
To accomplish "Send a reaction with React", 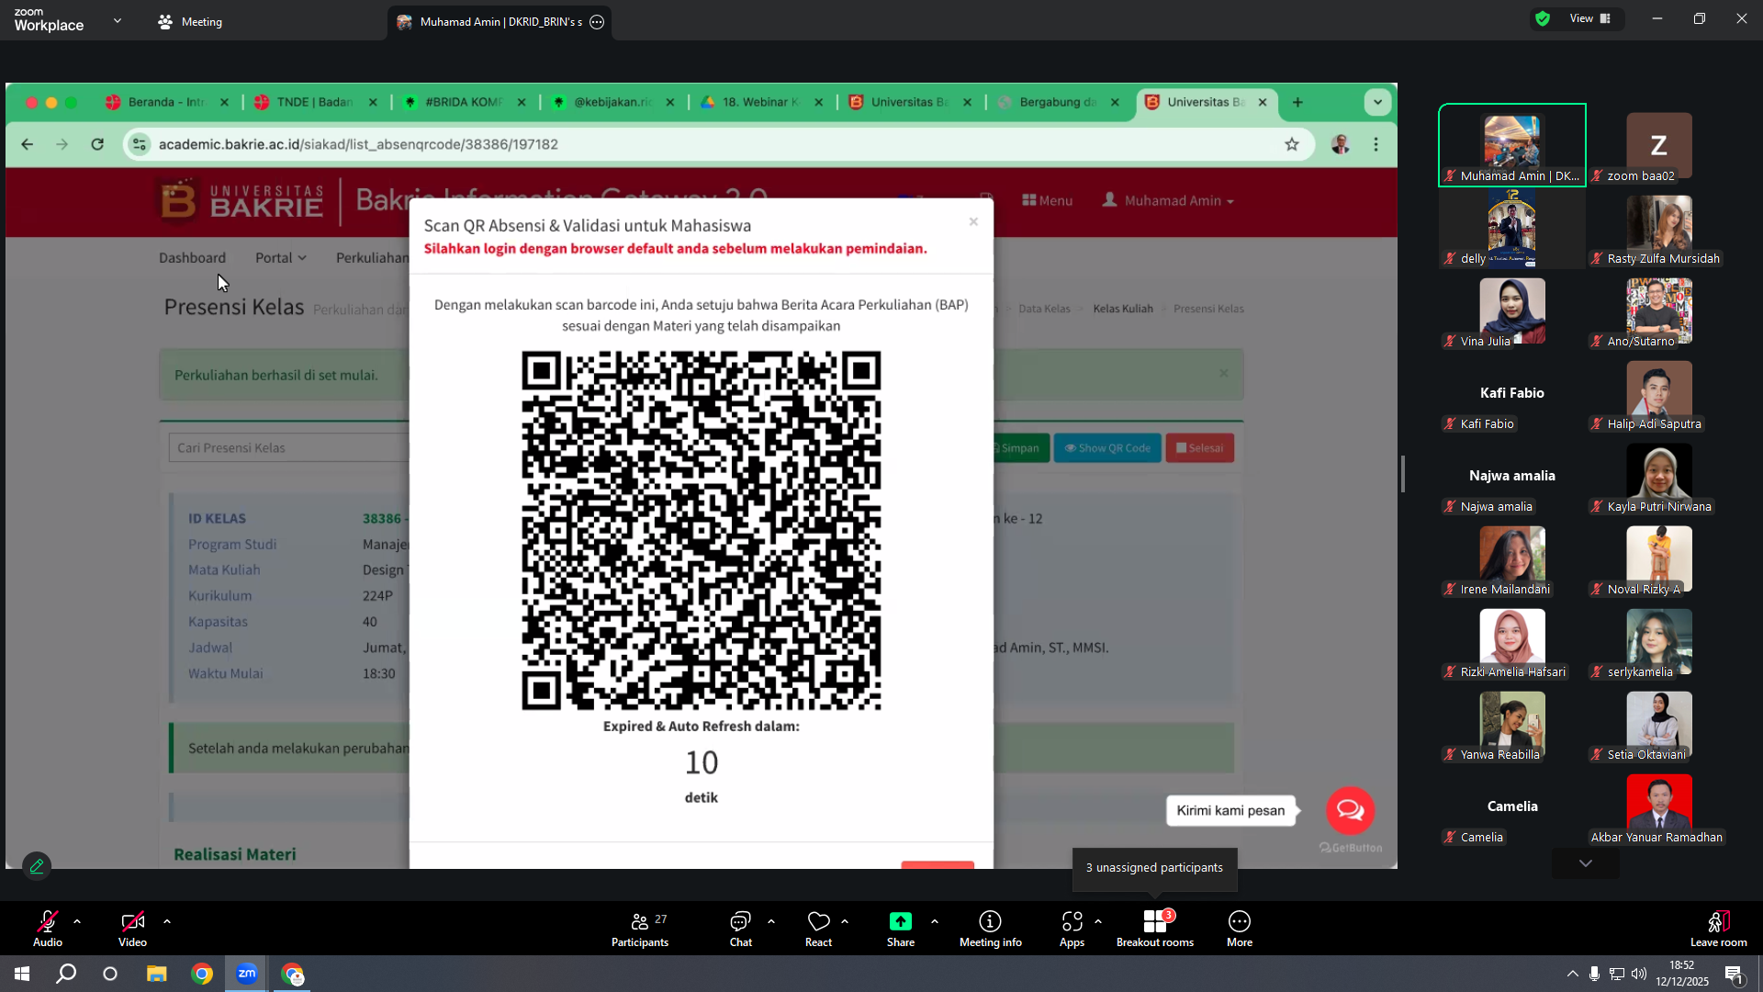I will (x=818, y=928).
